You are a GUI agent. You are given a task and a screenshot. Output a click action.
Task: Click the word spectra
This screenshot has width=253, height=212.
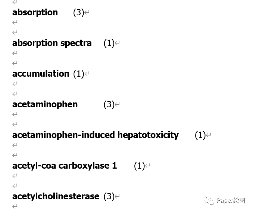tap(76, 43)
